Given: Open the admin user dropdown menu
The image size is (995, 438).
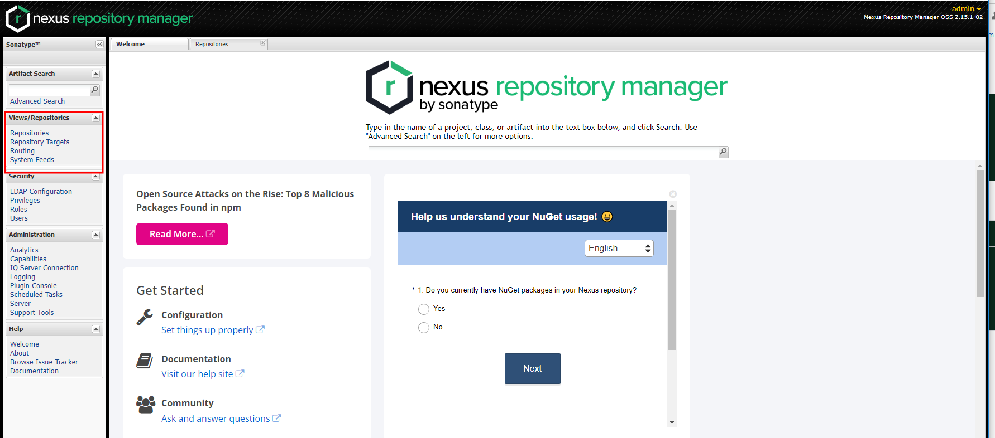Looking at the screenshot, I should (x=966, y=8).
